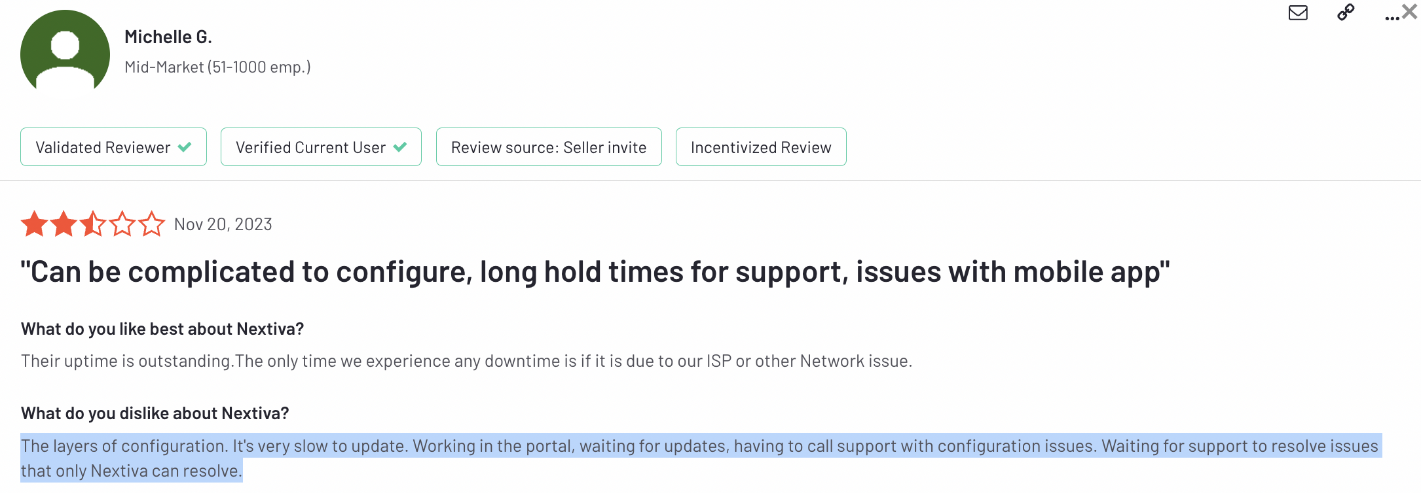Image resolution: width=1421 pixels, height=493 pixels.
Task: Click Michelle G.'s green avatar image
Action: click(x=65, y=51)
